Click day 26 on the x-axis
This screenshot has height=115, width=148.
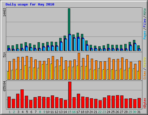click(x=117, y=112)
